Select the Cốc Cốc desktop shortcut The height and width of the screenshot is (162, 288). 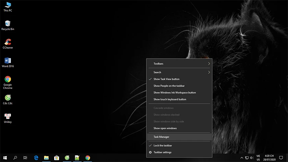[8, 100]
